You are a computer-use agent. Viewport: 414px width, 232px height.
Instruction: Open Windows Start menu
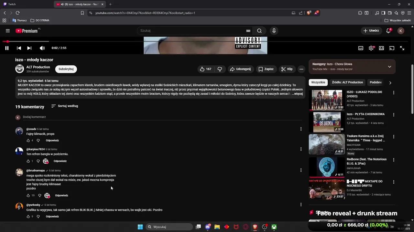140,227
